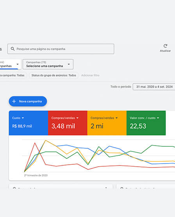Open the yellow Compras/vendas metric dropdown
Screen dimensions: 175x217
(x=116, y=118)
